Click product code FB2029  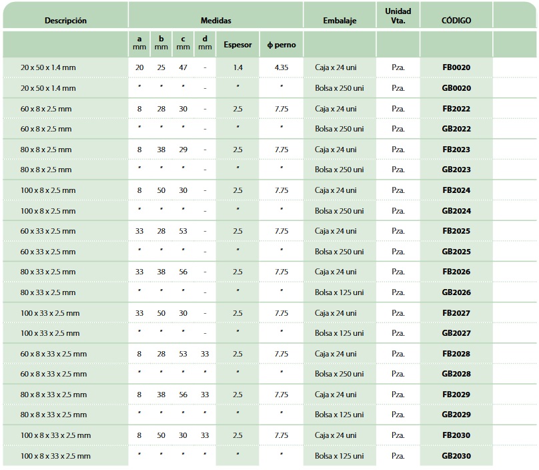coord(456,395)
